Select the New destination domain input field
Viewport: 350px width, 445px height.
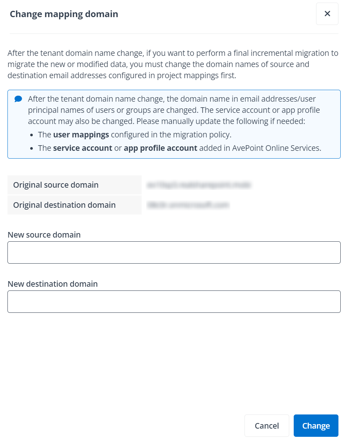pyautogui.click(x=174, y=301)
